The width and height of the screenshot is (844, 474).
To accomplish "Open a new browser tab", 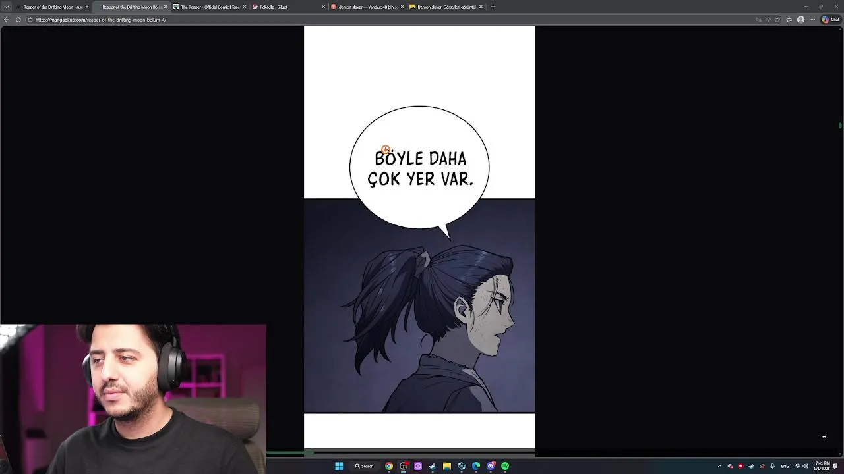I will point(493,7).
